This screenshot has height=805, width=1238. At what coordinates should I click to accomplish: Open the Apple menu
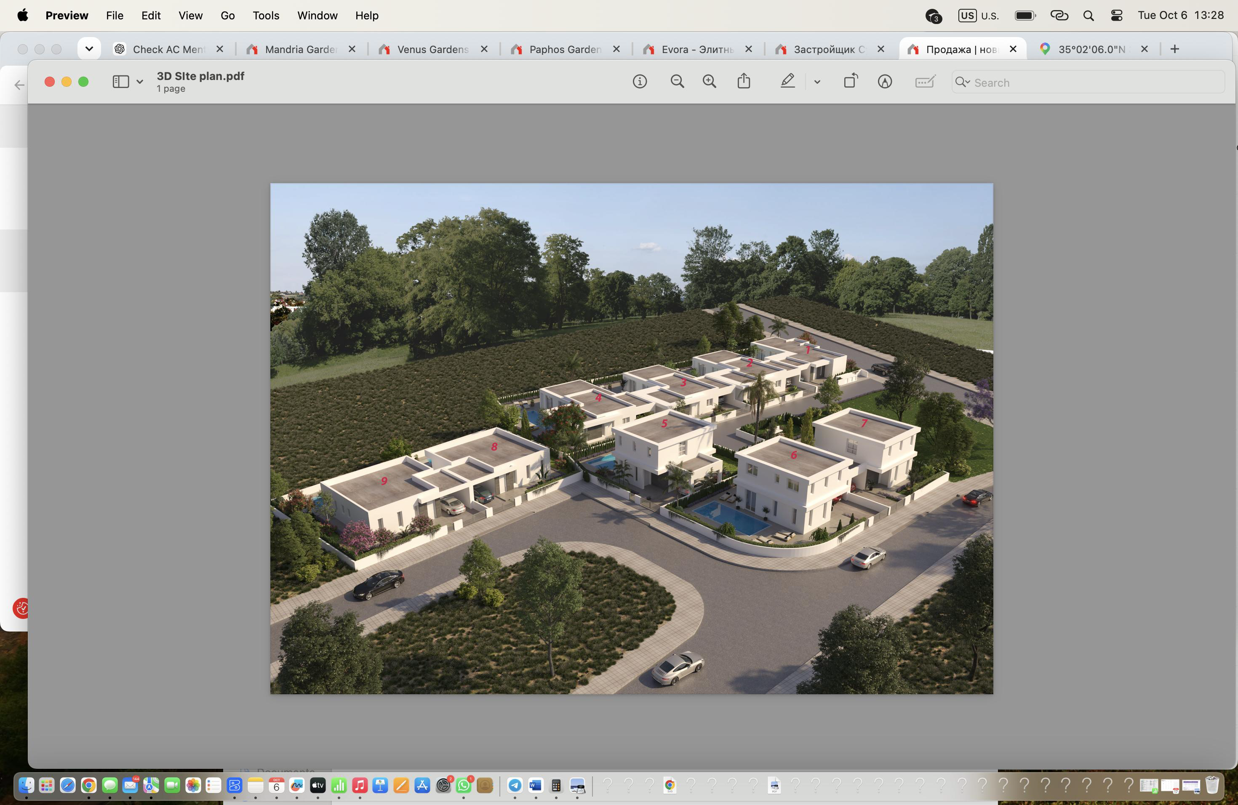coord(22,16)
